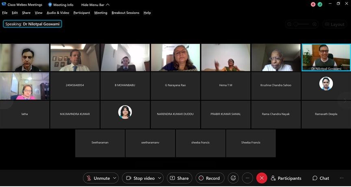Viewport: 351px width, 187px height.
Task: Select the PRABIR KUMAR SAMAL tile
Action: pos(225,115)
